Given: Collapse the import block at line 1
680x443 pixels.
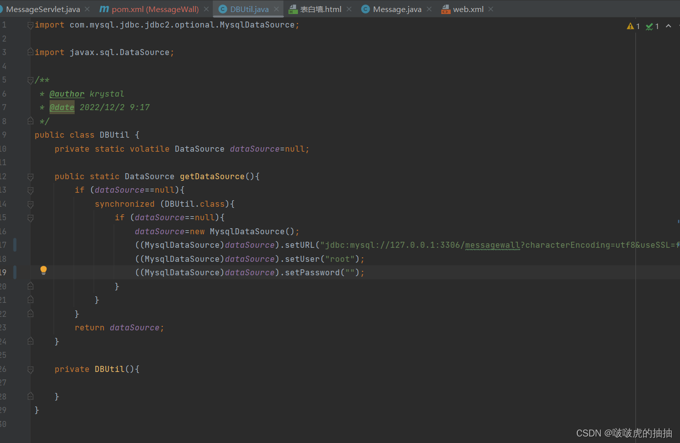Looking at the screenshot, I should point(31,25).
